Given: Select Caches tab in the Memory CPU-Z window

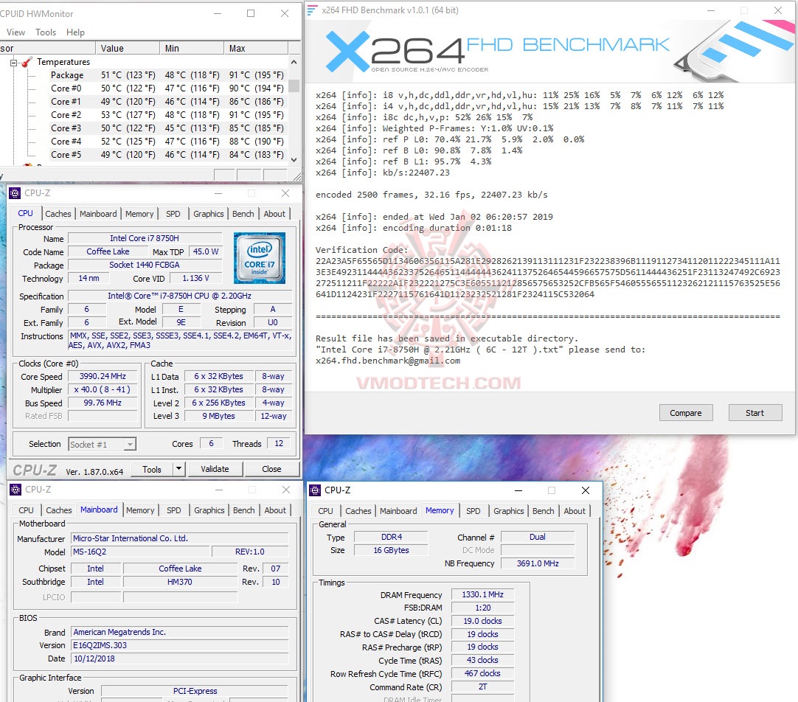Looking at the screenshot, I should point(358,511).
